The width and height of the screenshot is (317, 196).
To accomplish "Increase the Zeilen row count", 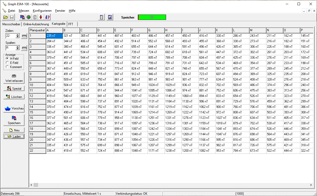I will click(18, 35).
